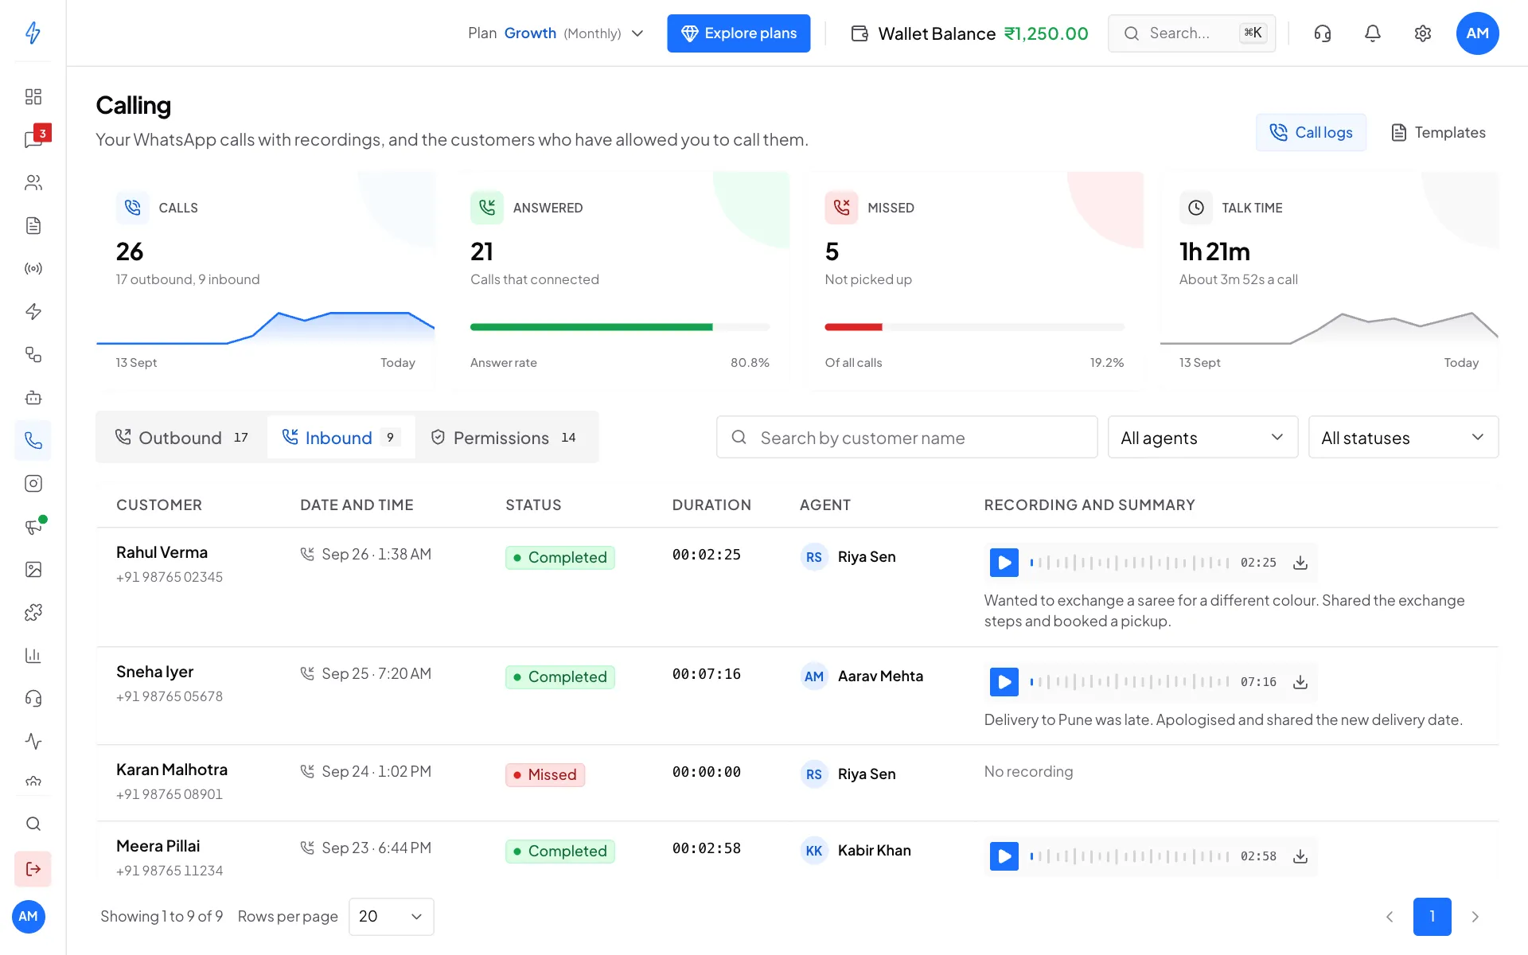Open megaphone campaigns icon in sidebar
Screen dimensions: 1528x955
[33, 526]
